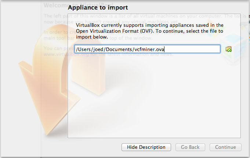Click 'The left part of this window' text

click(55, 16)
